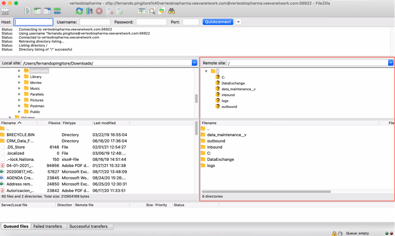Select data_maintenance__v in the remote tree
The height and width of the screenshot is (236, 395).
238,89
